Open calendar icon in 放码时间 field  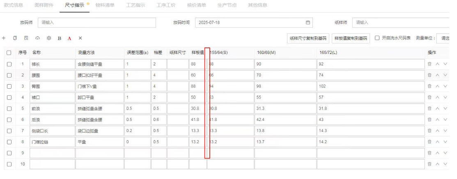[x=308, y=22]
